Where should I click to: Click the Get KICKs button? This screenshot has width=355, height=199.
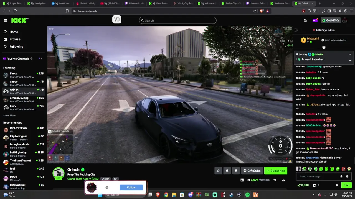click(331, 20)
